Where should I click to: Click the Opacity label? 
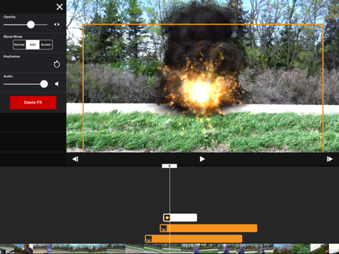pyautogui.click(x=9, y=17)
